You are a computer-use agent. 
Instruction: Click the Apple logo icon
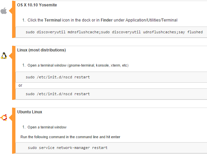(x=4, y=11)
